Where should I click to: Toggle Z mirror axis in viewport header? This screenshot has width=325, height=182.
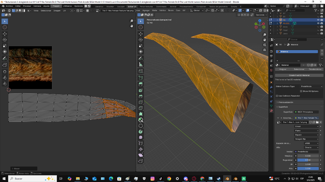pyautogui.click(x=248, y=15)
